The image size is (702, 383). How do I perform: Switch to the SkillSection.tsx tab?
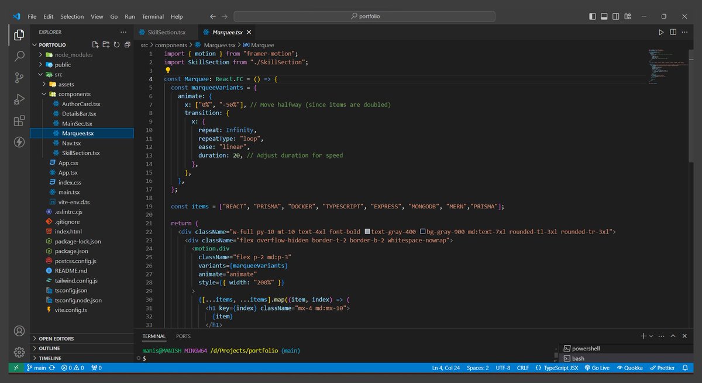[x=166, y=32]
